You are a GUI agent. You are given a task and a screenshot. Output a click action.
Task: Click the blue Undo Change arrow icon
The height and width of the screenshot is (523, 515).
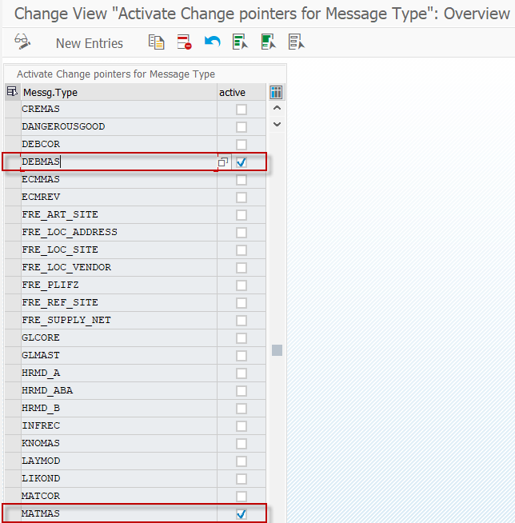click(x=212, y=42)
